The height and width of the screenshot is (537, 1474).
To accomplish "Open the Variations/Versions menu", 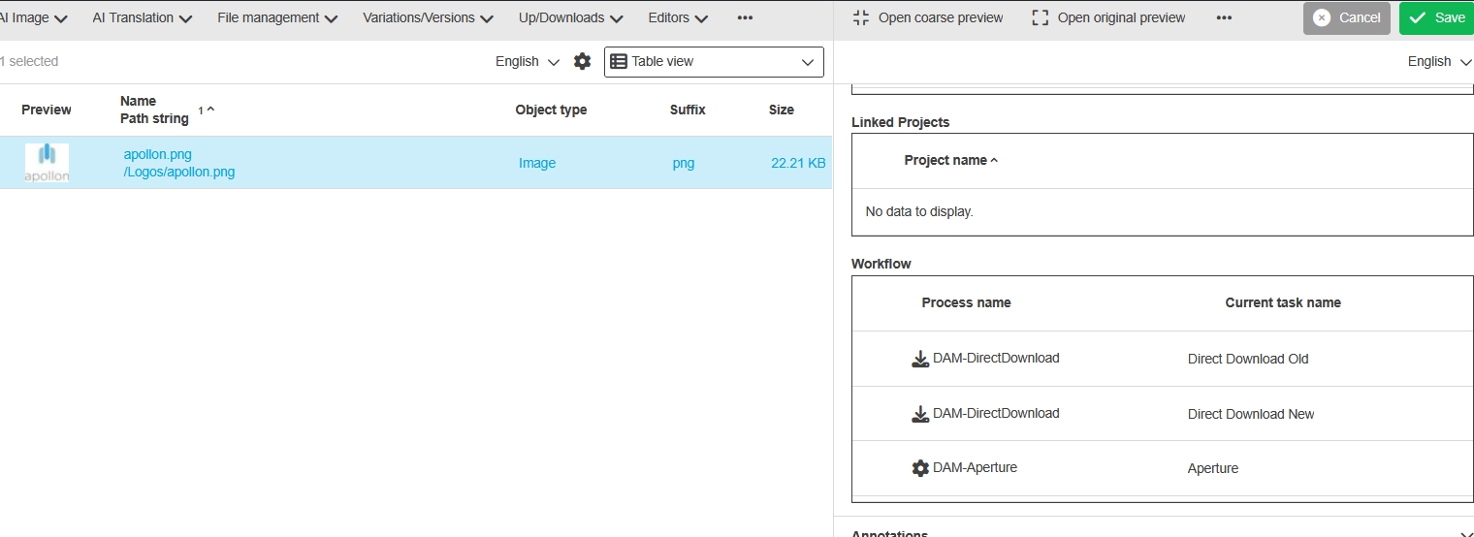I will [428, 17].
